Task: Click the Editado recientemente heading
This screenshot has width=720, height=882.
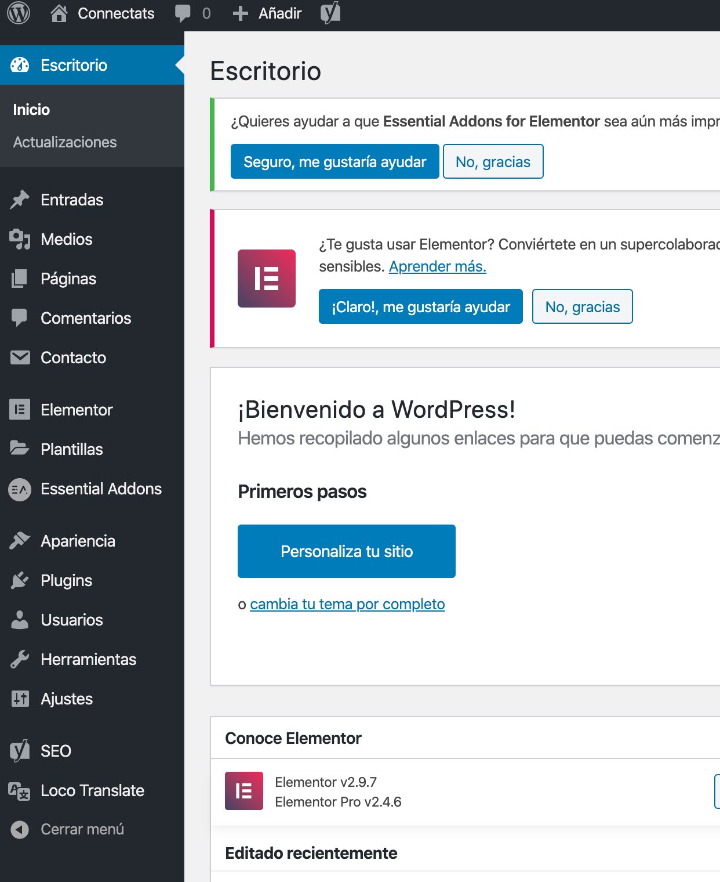Action: click(x=311, y=853)
